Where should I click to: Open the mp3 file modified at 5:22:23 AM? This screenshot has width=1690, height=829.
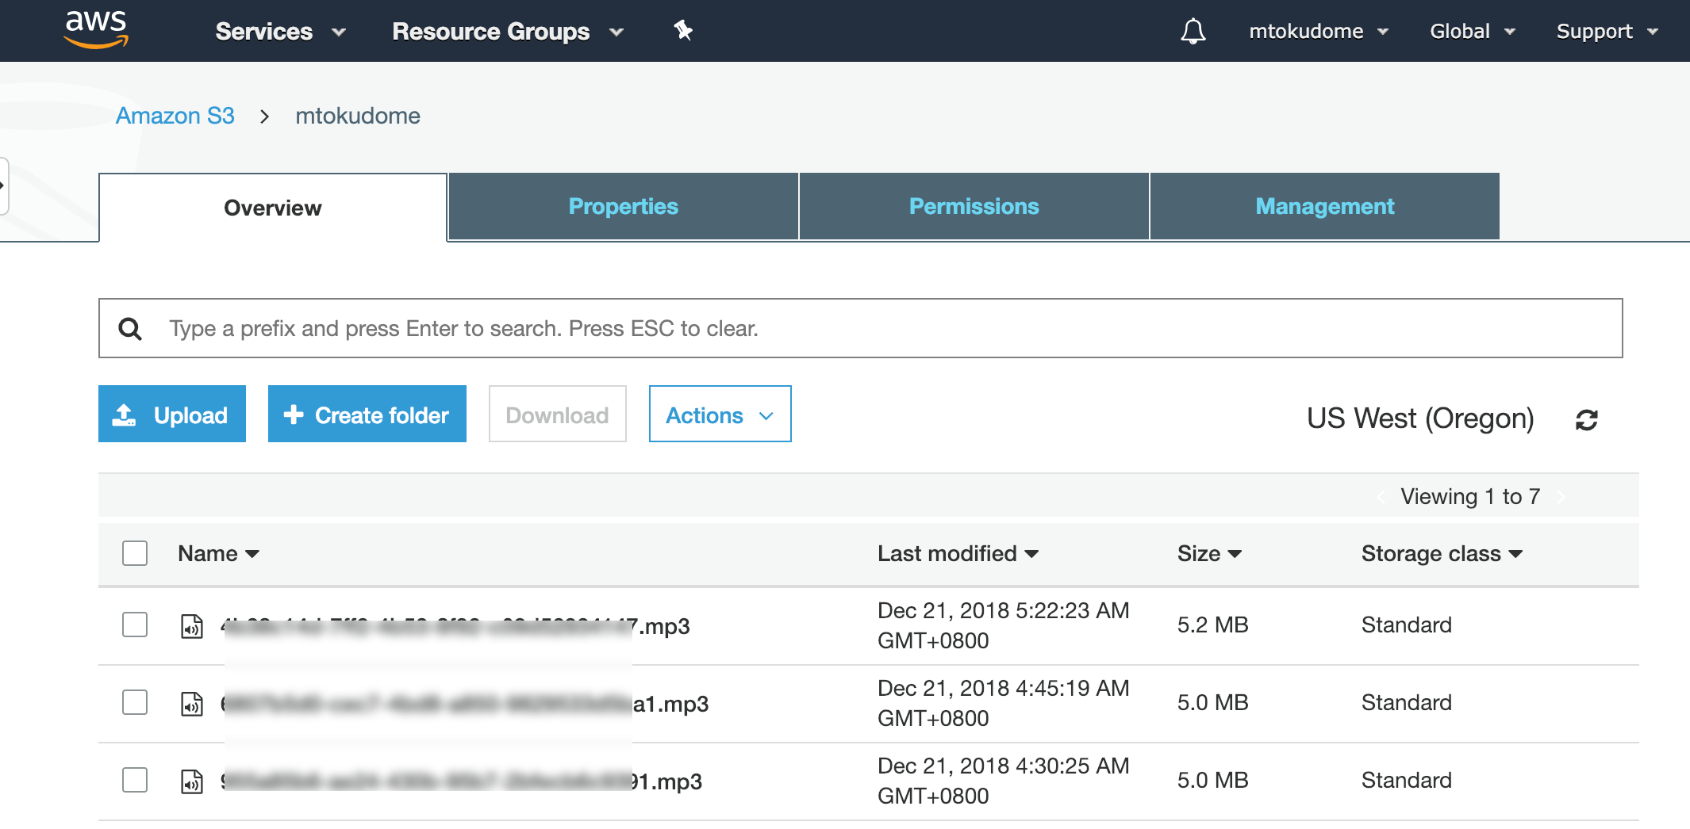[455, 626]
